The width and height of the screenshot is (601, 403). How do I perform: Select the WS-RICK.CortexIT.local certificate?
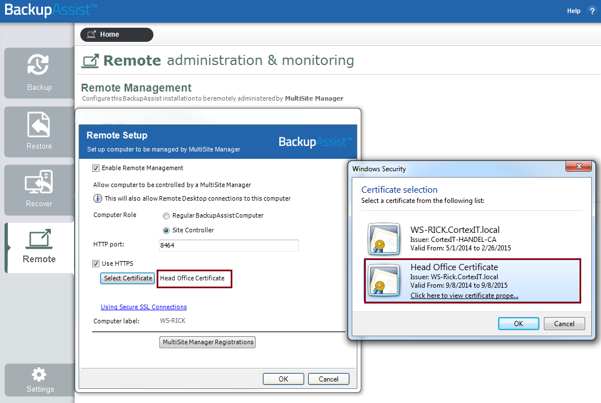(472, 239)
